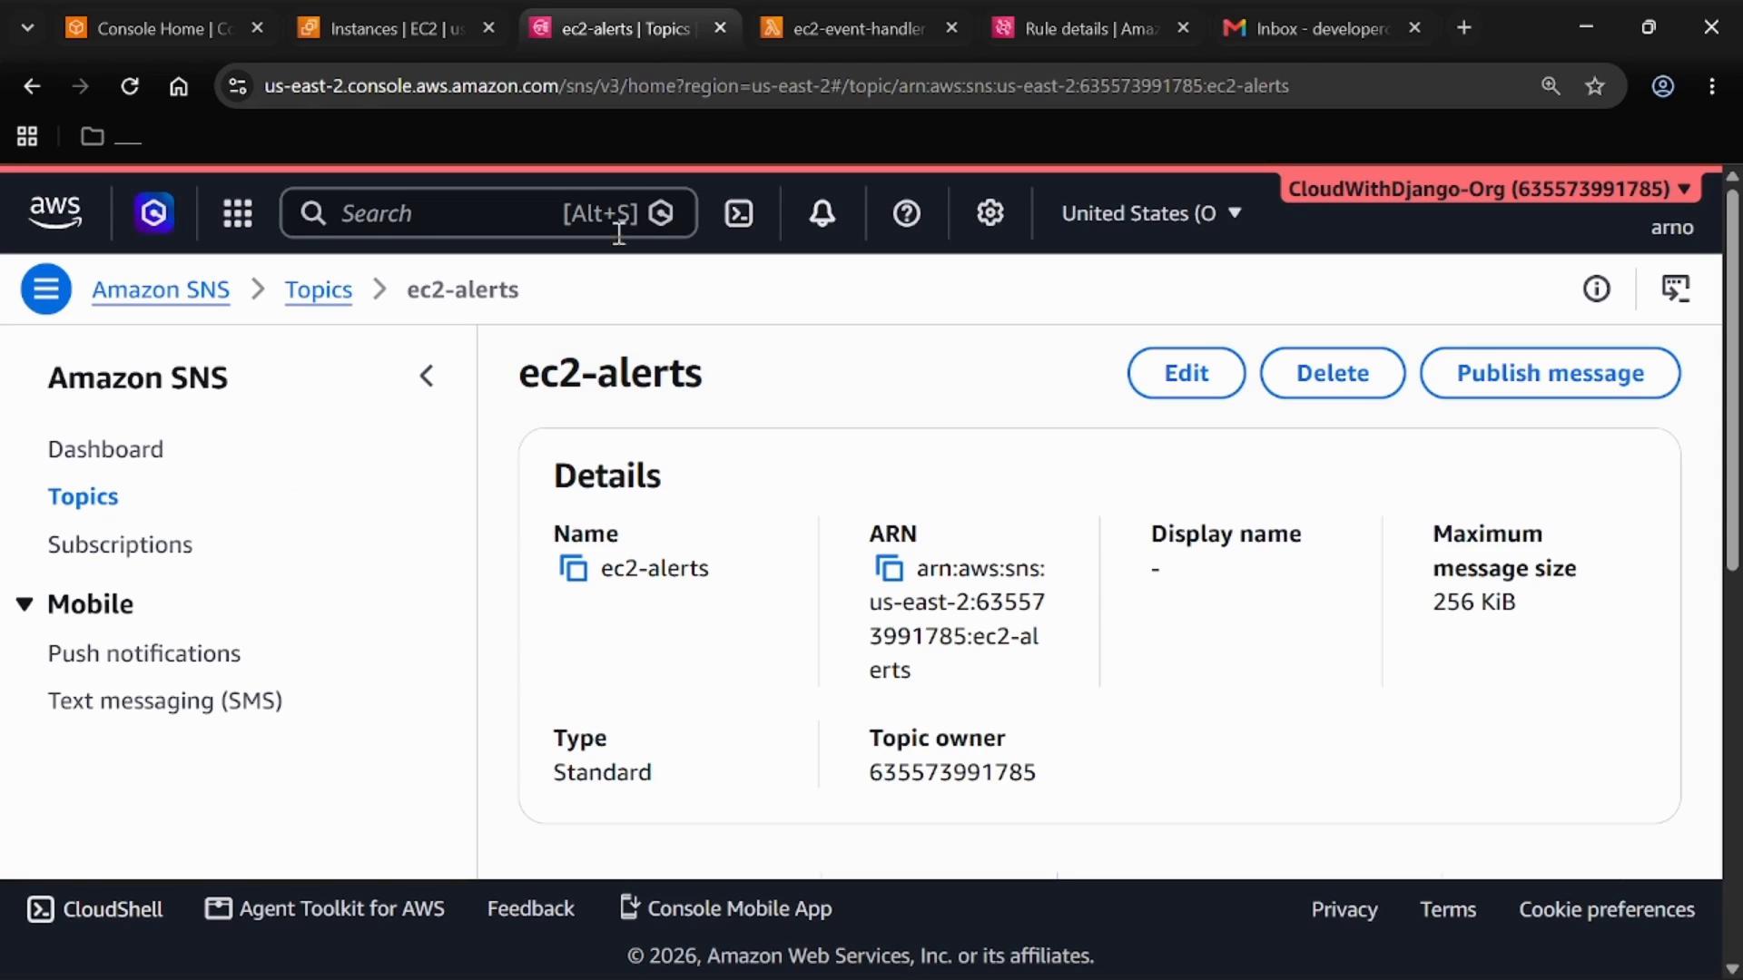Go to Amazon SNS breadcrumb link
The width and height of the screenshot is (1743, 980).
161,289
